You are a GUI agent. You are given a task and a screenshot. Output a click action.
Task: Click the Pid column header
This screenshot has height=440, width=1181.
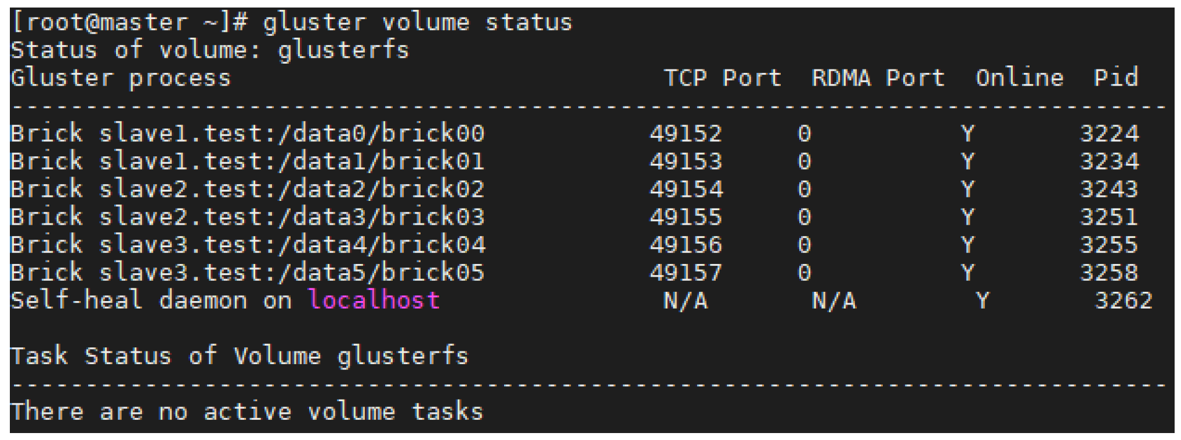(x=1115, y=78)
